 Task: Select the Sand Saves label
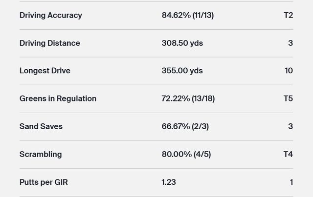click(41, 126)
